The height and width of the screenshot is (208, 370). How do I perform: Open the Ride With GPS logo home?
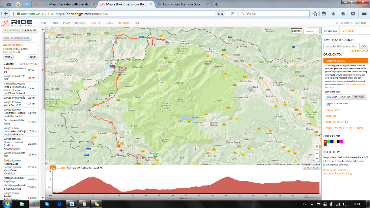[x=17, y=23]
